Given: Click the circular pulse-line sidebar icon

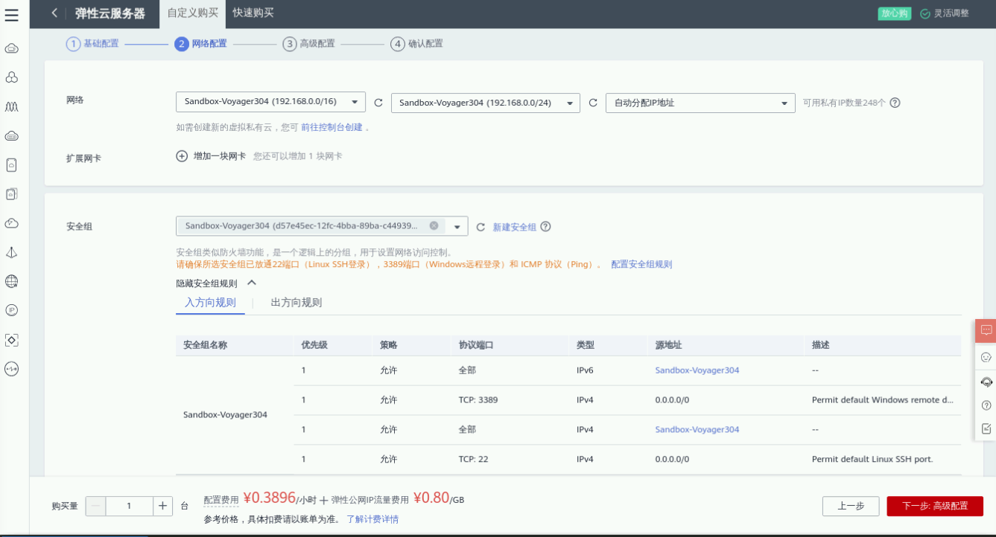Looking at the screenshot, I should click(11, 369).
